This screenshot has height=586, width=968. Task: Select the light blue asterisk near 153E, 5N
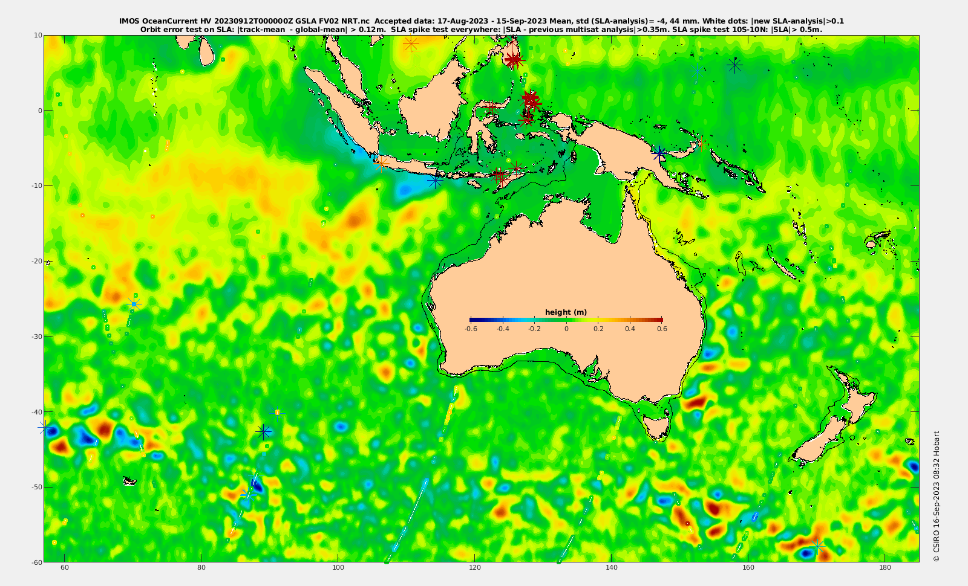point(698,71)
